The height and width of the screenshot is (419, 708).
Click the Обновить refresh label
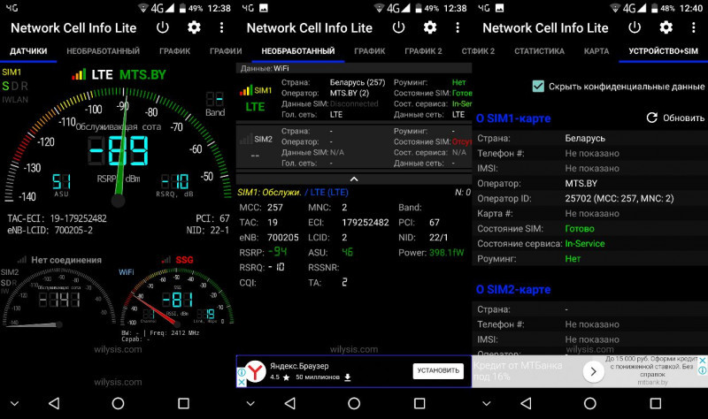[683, 118]
